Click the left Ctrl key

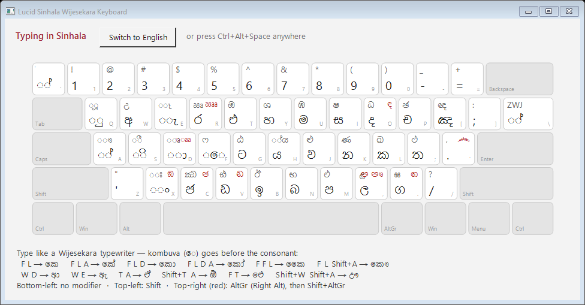[53, 218]
